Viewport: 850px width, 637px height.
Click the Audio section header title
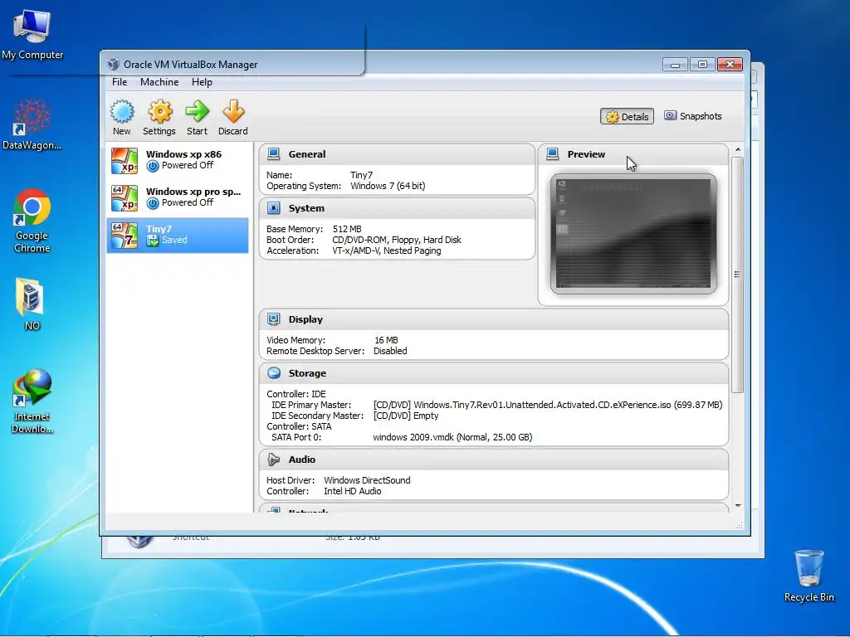[301, 460]
